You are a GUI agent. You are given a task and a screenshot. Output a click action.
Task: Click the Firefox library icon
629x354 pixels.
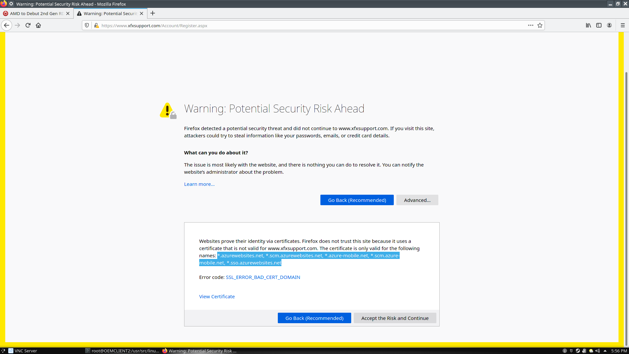coord(588,25)
